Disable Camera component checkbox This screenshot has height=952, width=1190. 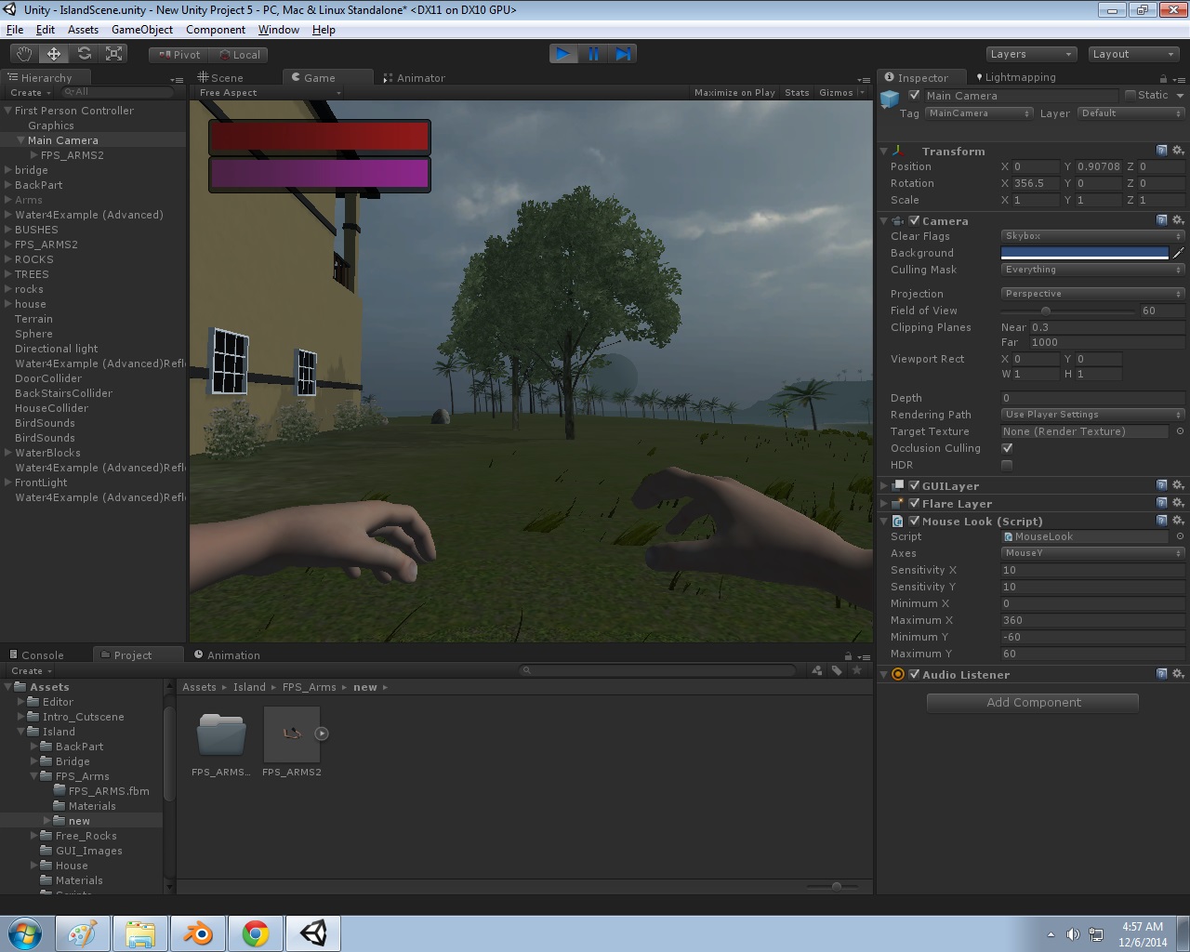915,220
